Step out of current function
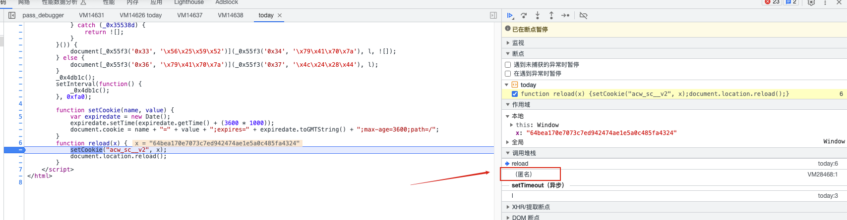This screenshot has height=220, width=847. pos(551,16)
